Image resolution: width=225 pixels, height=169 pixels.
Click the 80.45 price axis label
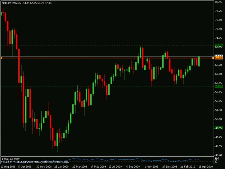point(219,2)
